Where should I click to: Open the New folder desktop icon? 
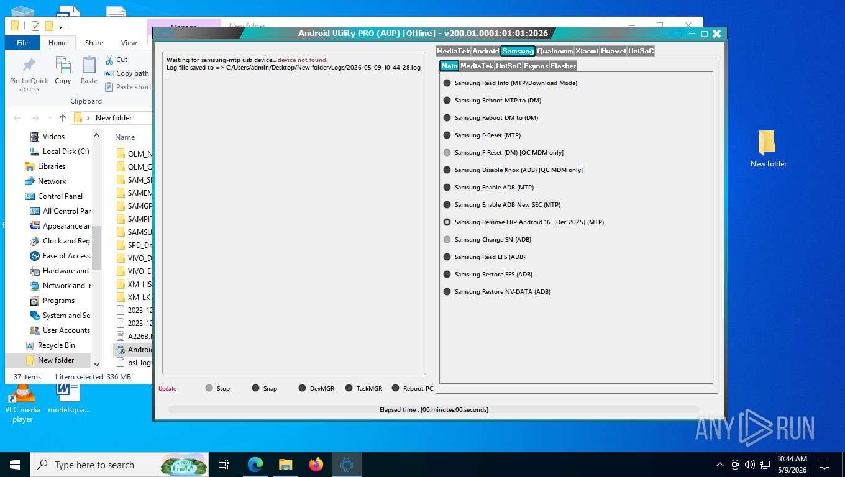click(768, 148)
